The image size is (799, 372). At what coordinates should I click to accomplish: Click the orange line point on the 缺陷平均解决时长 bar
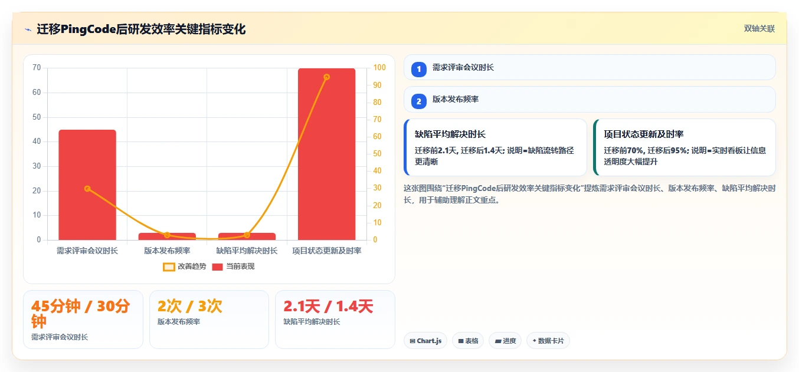247,235
